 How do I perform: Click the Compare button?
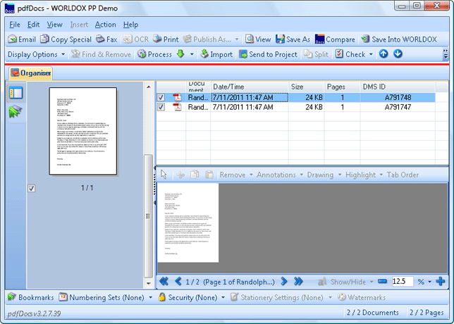[335, 39]
